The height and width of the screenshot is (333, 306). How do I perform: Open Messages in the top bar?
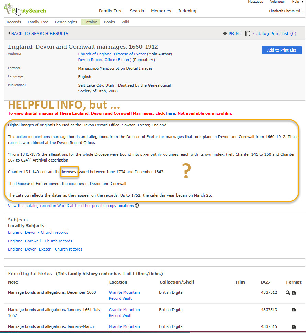(x=256, y=2)
